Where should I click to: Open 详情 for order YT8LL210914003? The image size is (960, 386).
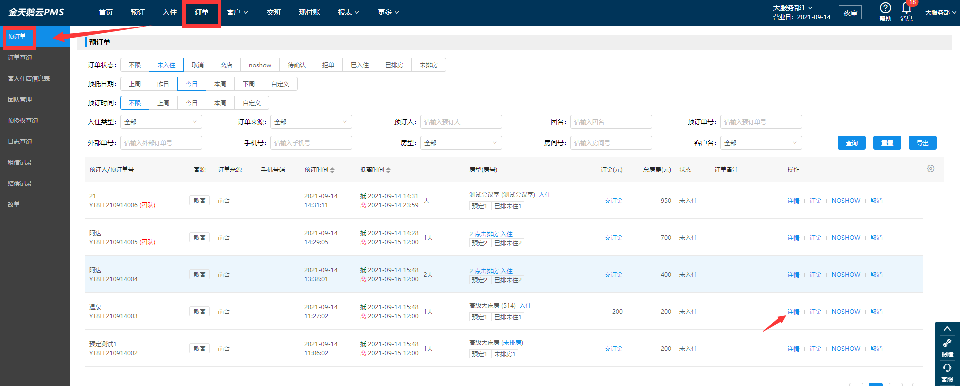point(793,312)
